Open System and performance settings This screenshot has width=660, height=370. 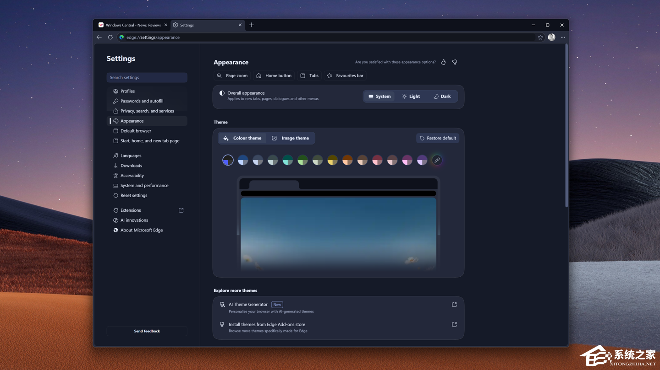(147, 186)
